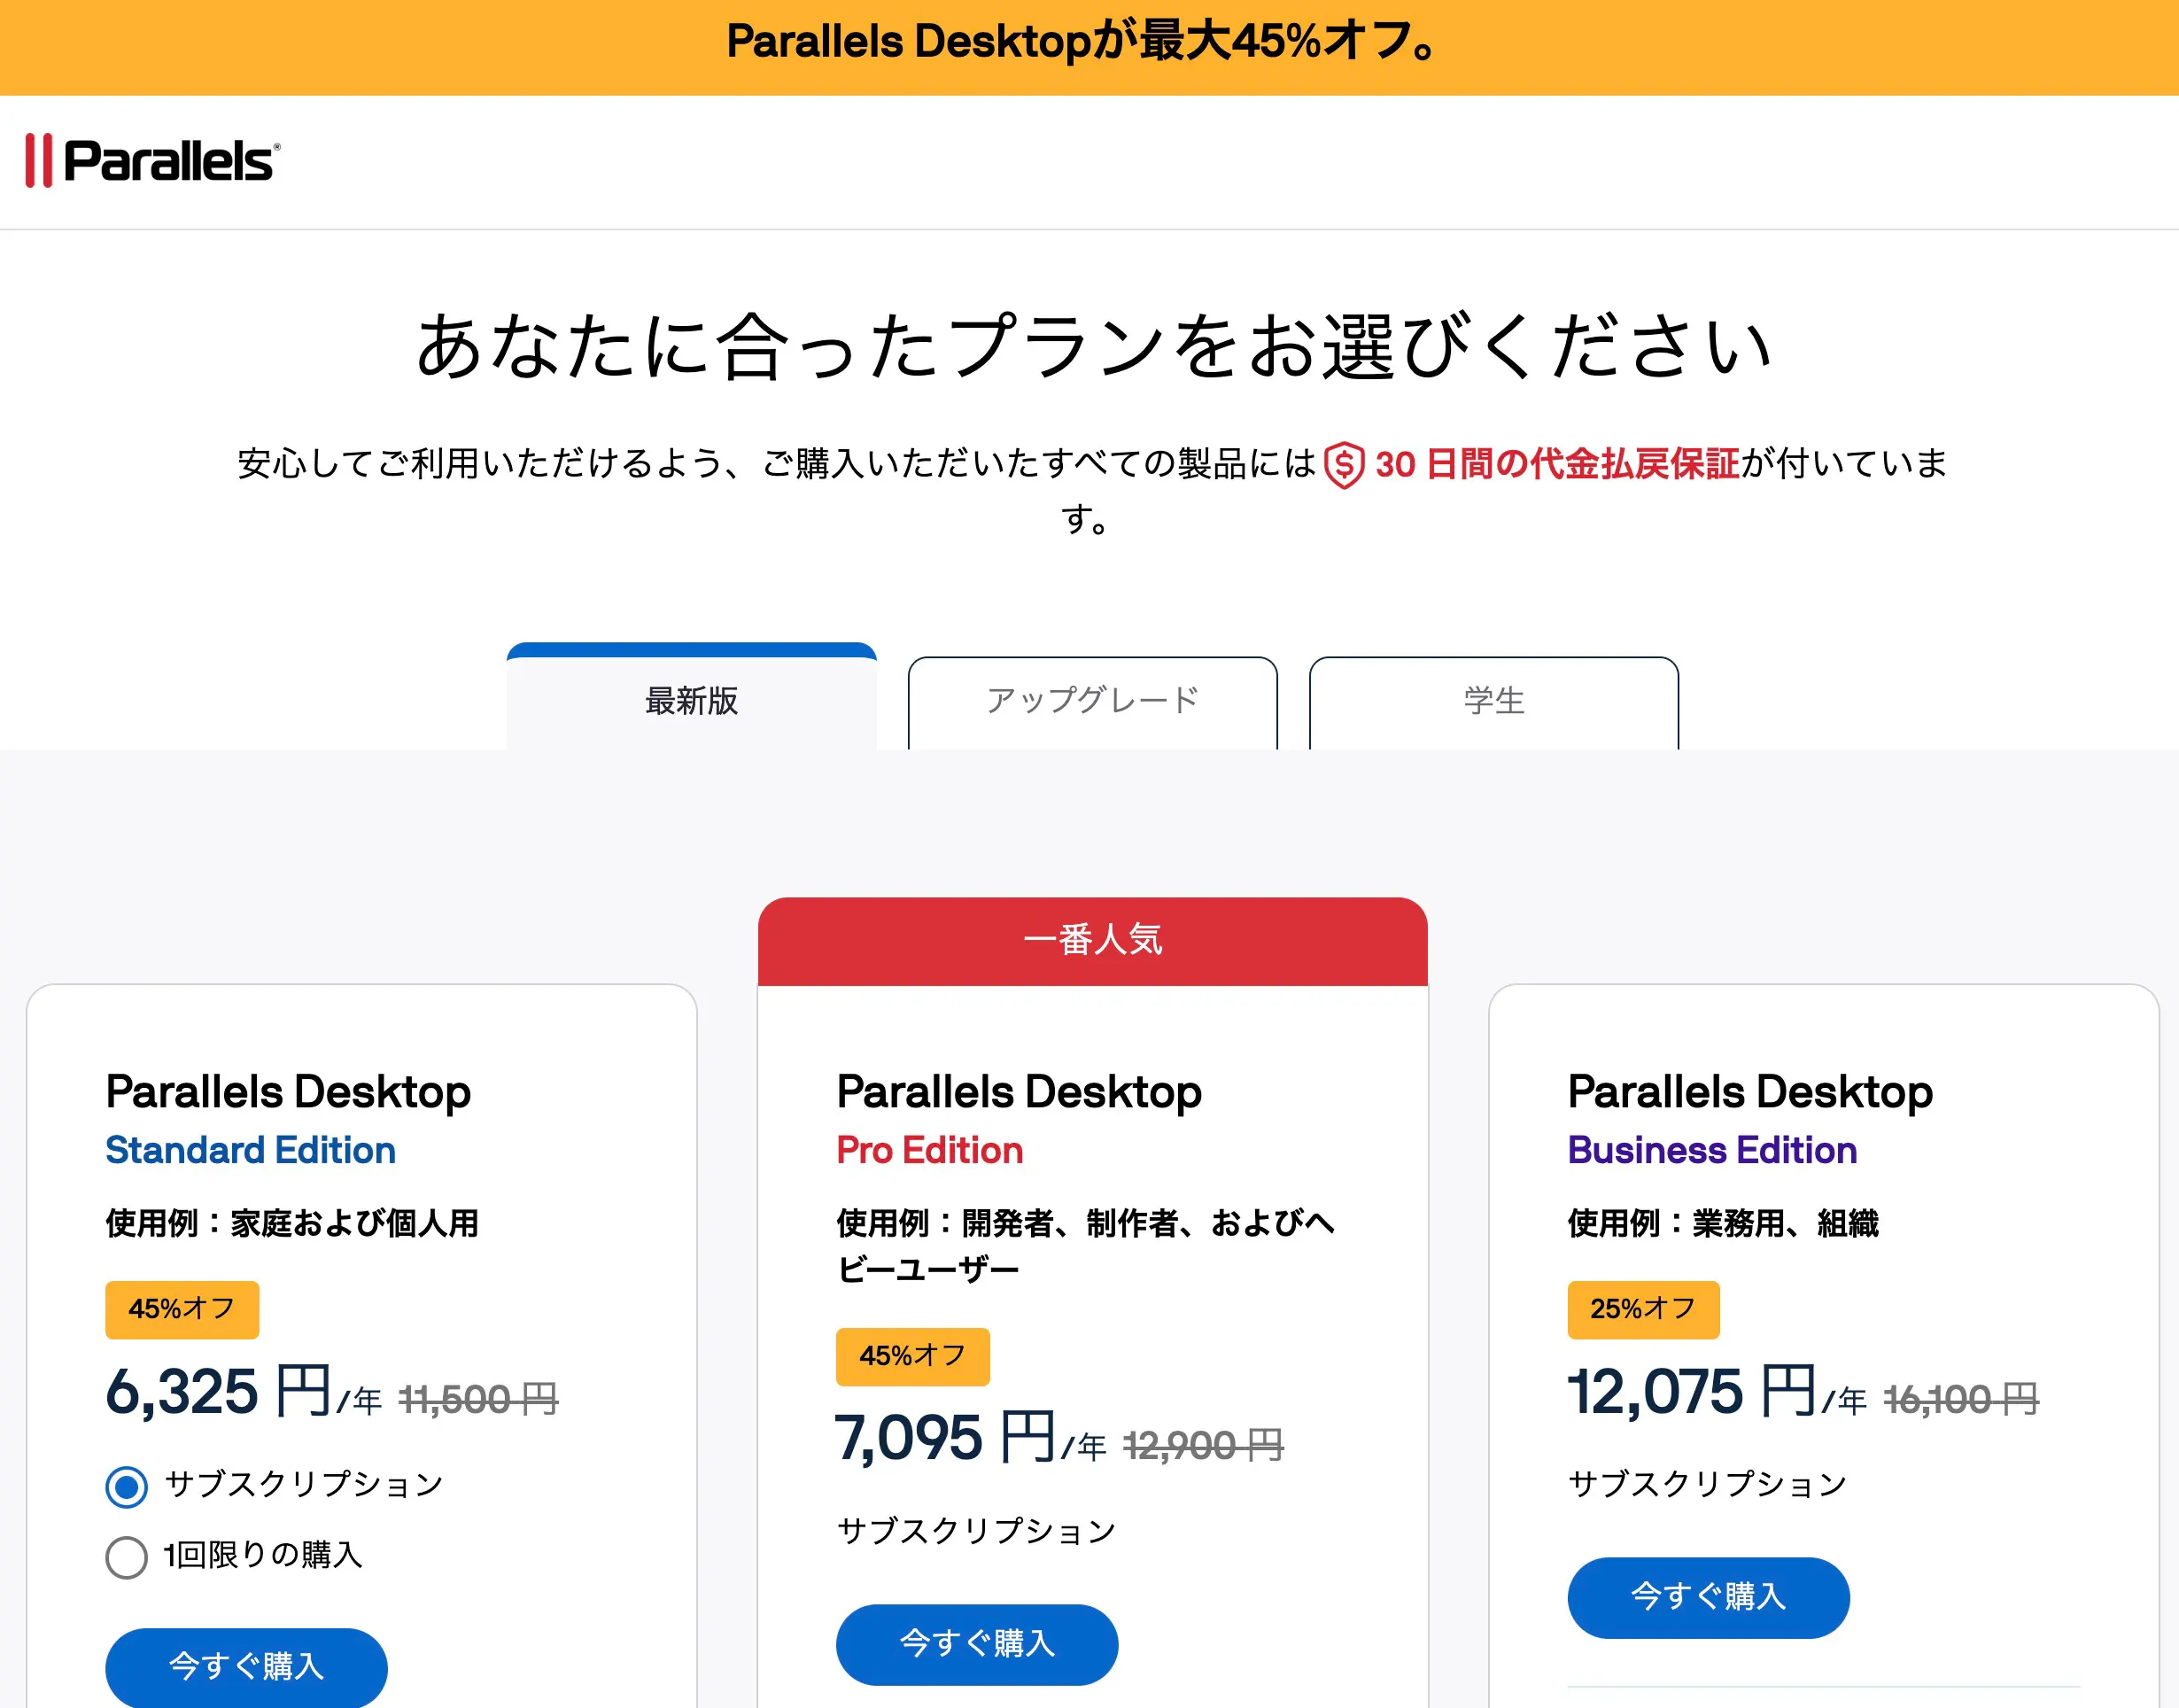Open the 学生 tab
Screen dimensions: 2179x1708
click(x=1493, y=701)
